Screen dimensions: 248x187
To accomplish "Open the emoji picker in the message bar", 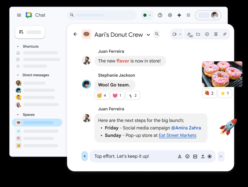I will click(x=187, y=156).
